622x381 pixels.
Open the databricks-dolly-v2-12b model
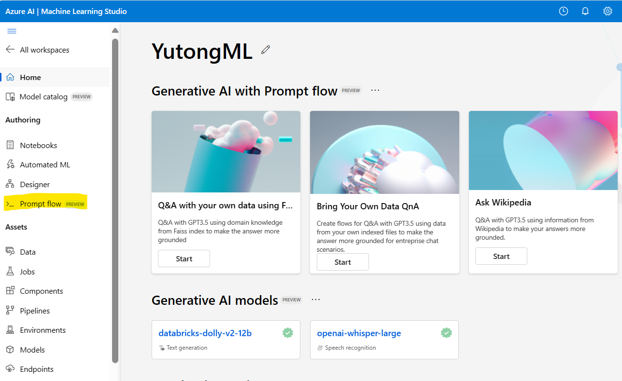click(205, 333)
